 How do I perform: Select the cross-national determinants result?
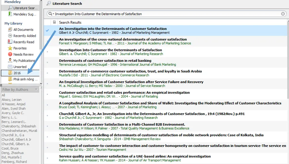[166, 41]
